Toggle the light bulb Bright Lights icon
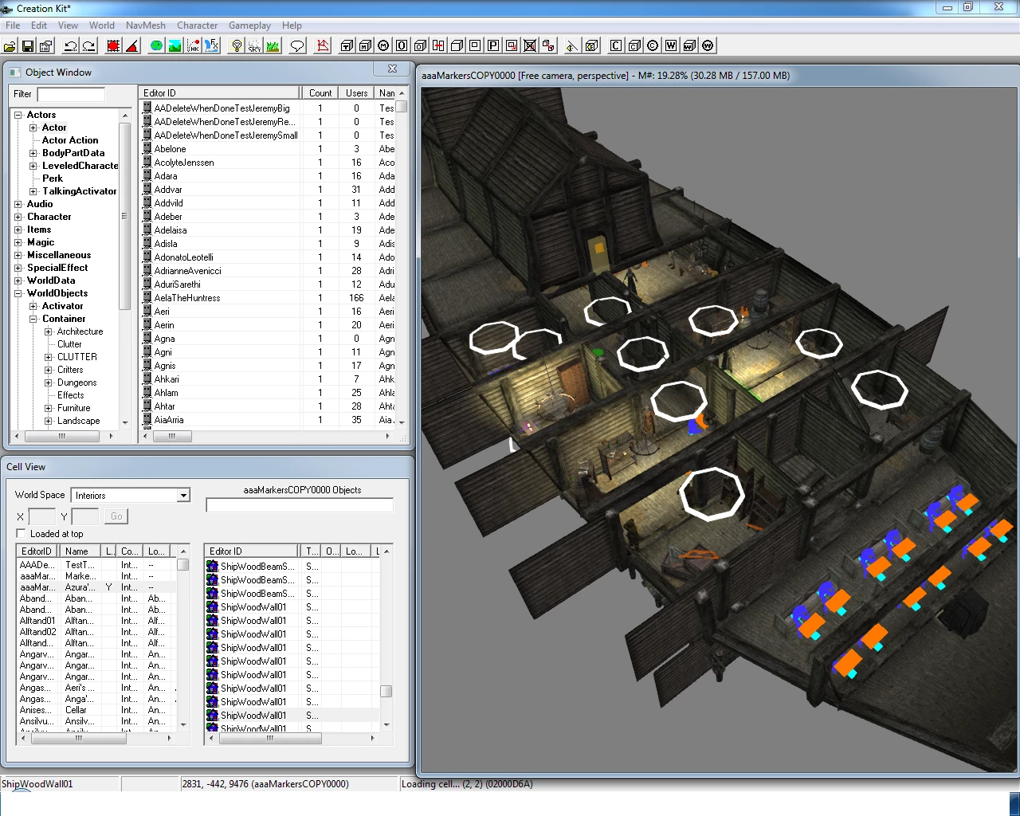This screenshot has width=1020, height=816. click(x=236, y=46)
